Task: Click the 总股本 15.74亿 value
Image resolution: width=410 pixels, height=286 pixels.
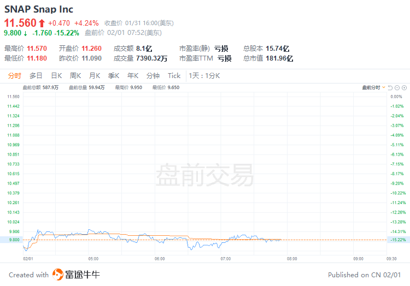Action: pyautogui.click(x=277, y=49)
